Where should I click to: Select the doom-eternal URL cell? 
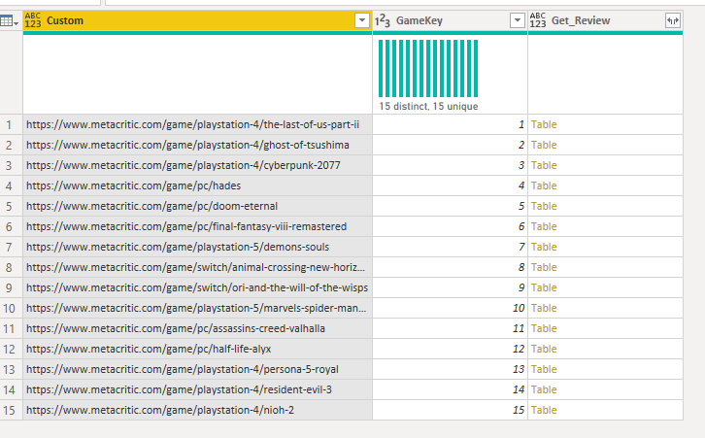pos(198,206)
